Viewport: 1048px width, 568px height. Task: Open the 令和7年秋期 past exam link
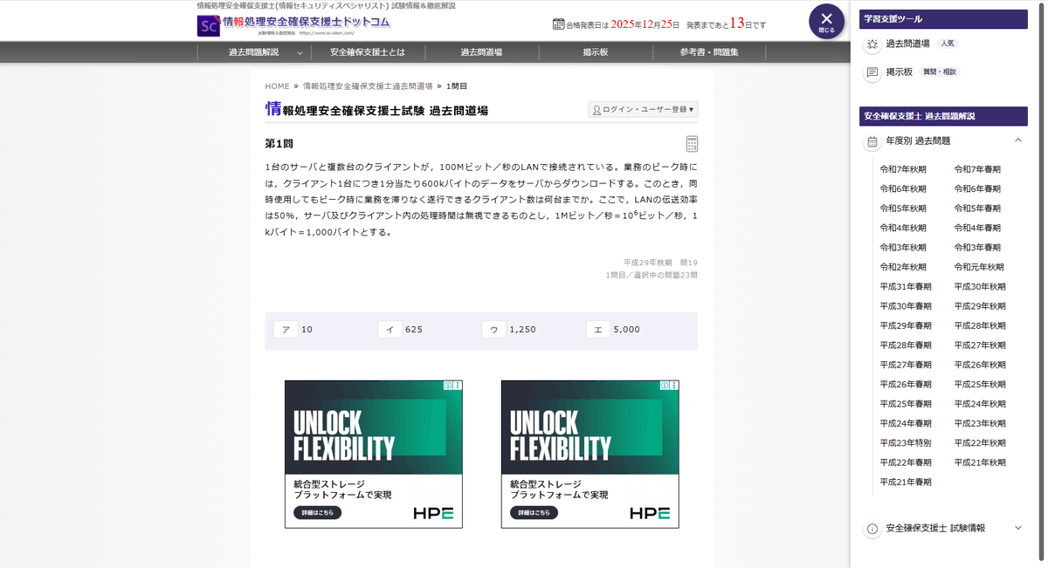point(906,168)
